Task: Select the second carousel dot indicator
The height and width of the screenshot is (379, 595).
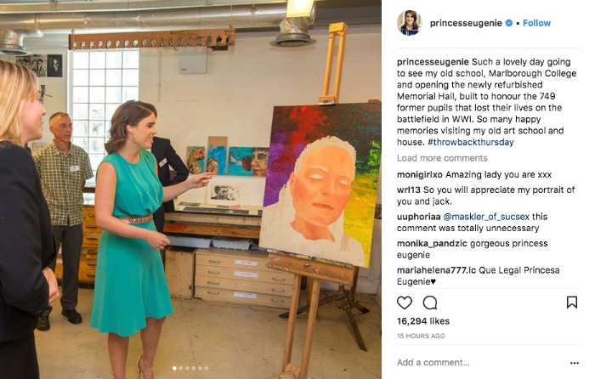Action: (180, 368)
